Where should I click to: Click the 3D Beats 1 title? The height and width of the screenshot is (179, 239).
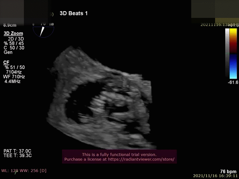[x=74, y=13]
